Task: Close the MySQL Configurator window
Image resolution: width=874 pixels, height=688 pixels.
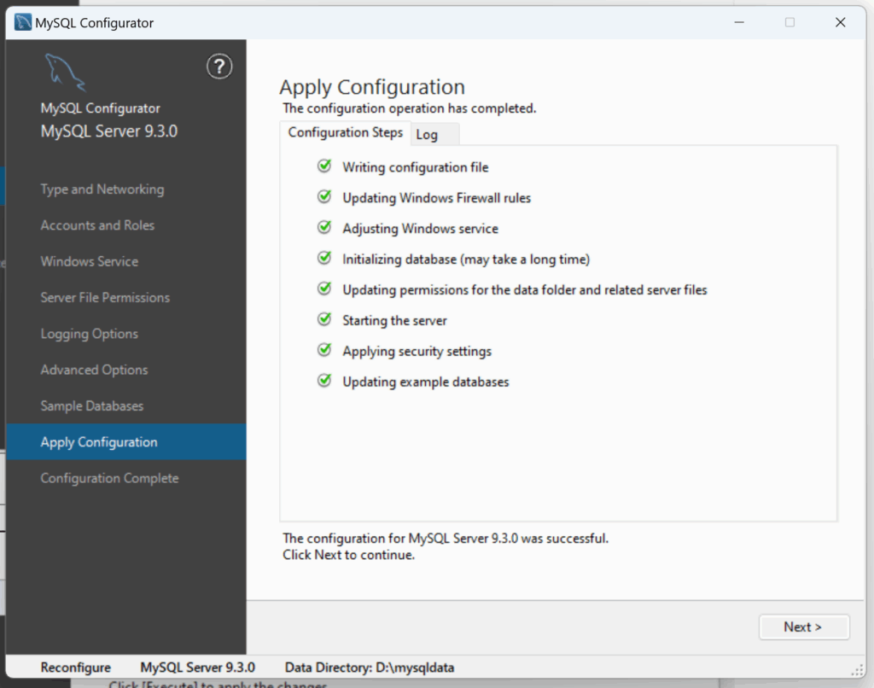Action: coord(840,23)
